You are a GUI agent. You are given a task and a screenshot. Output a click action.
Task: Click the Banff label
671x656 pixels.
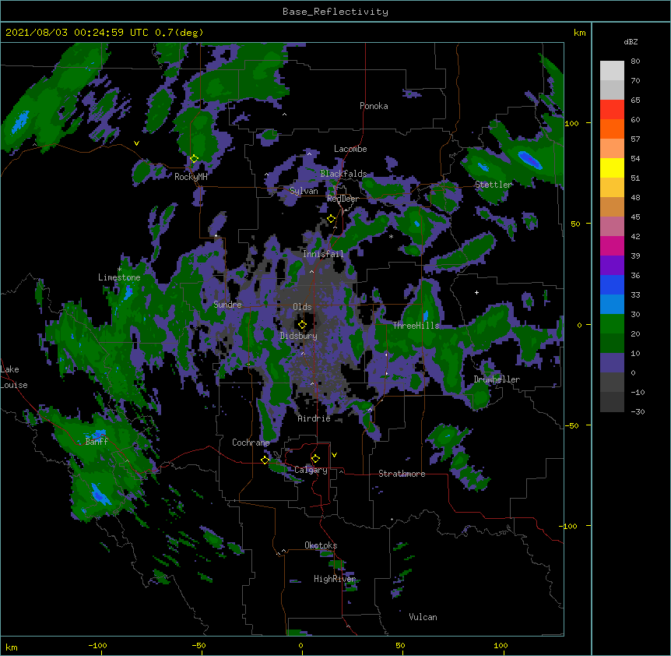click(97, 442)
